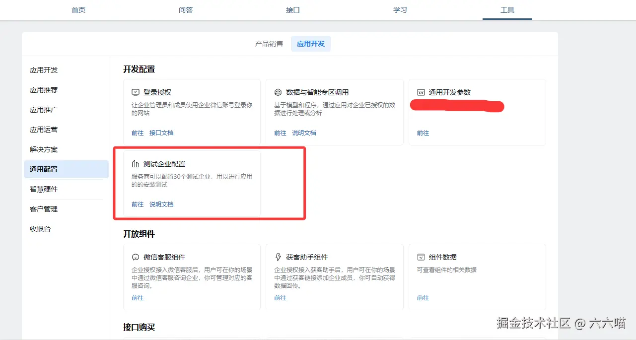Click 前往 under 获客助手组件

pyautogui.click(x=280, y=298)
